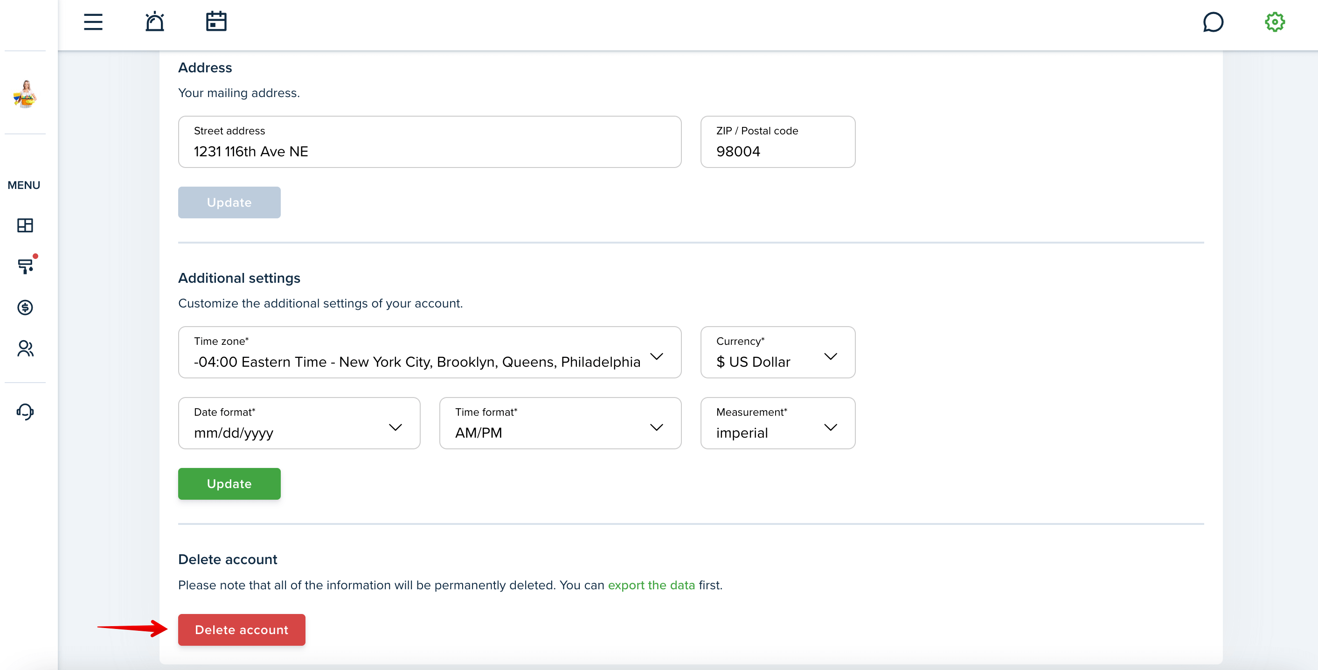1318x670 pixels.
Task: Click the red Delete account button
Action: click(242, 629)
